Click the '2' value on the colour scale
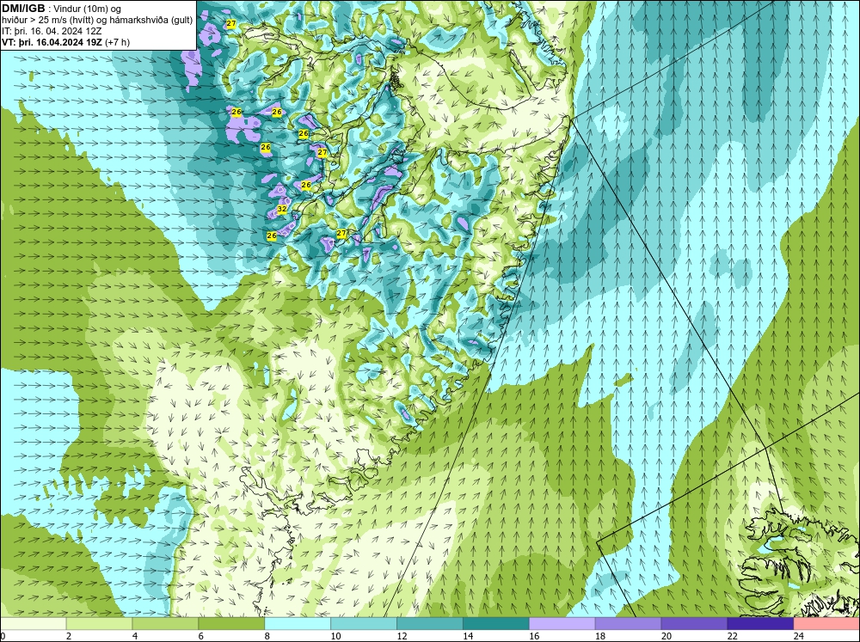 (69, 636)
